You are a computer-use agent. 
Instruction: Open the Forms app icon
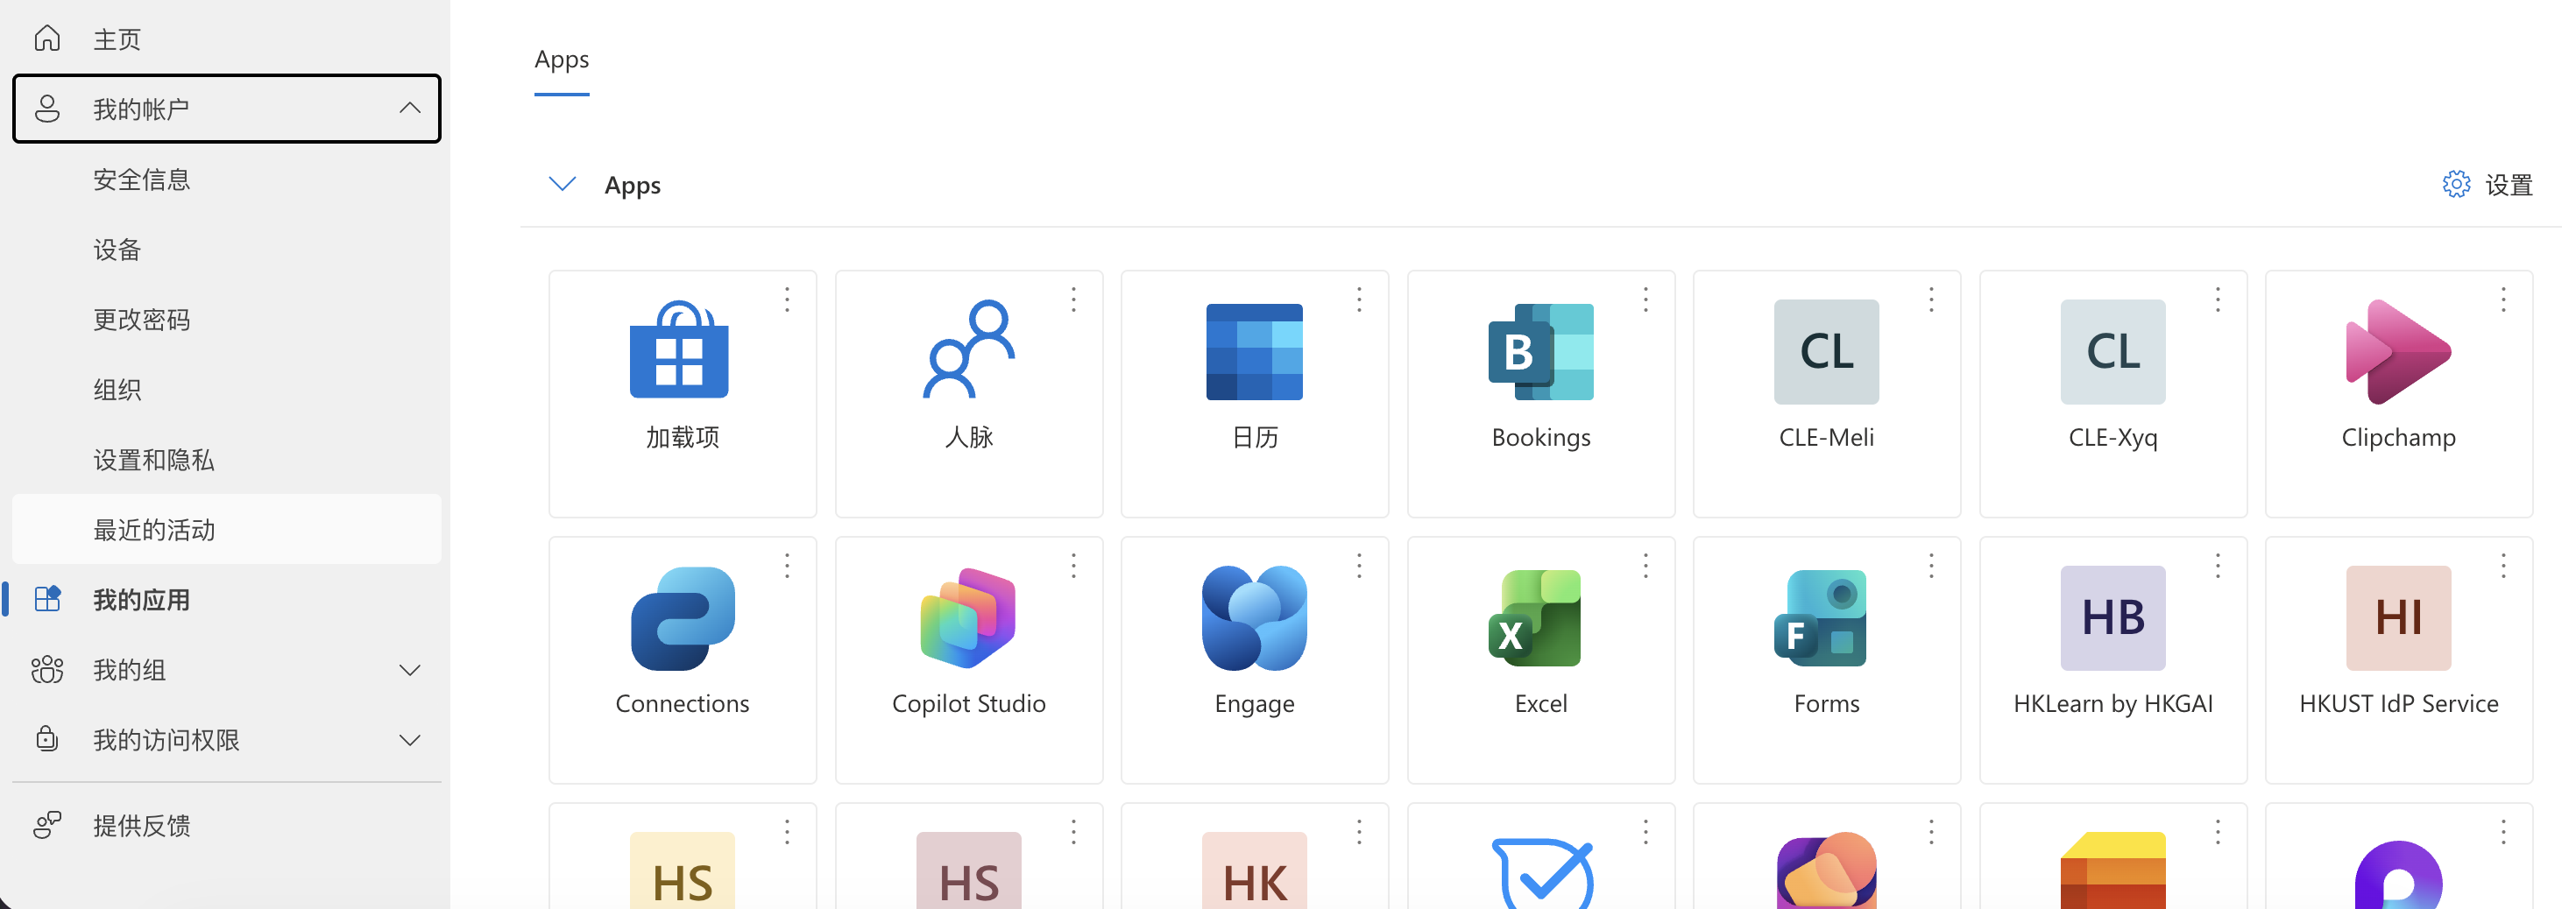pos(1826,618)
